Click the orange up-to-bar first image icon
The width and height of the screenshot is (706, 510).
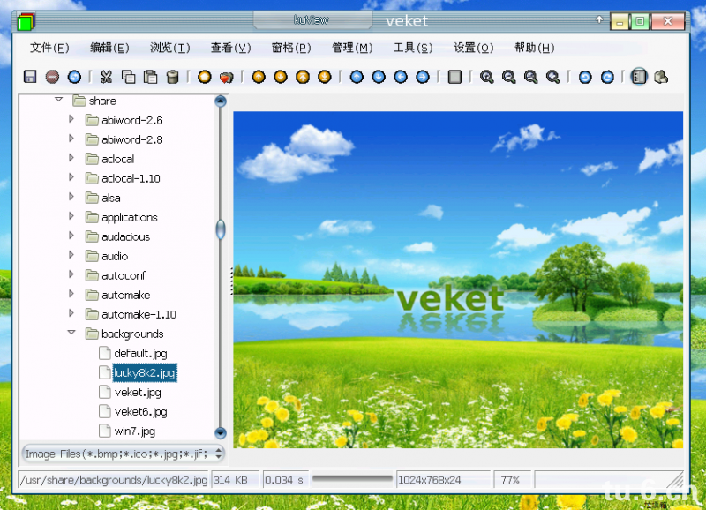(303, 77)
